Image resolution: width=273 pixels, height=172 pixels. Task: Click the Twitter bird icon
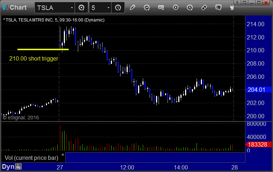pos(231,8)
